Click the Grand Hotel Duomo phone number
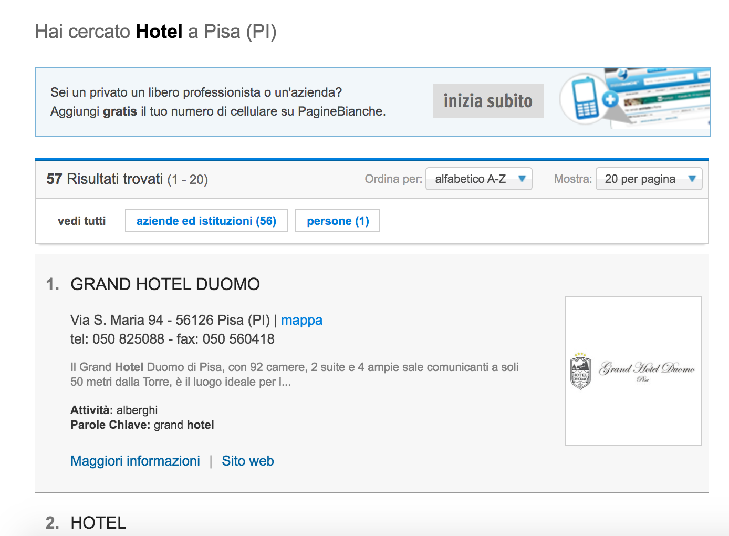Image resolution: width=729 pixels, height=536 pixels. coord(128,339)
